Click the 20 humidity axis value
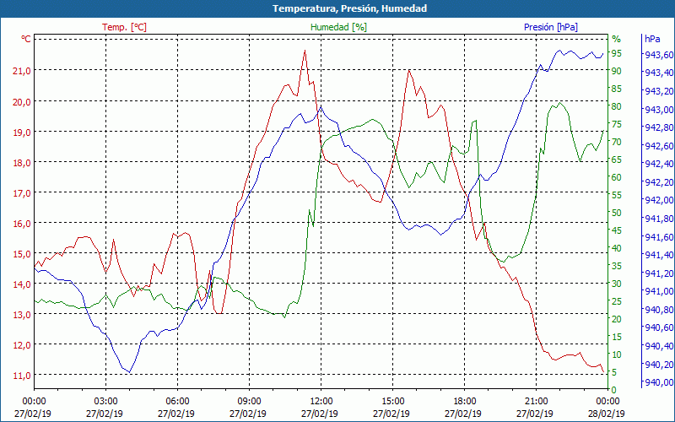 617,319
